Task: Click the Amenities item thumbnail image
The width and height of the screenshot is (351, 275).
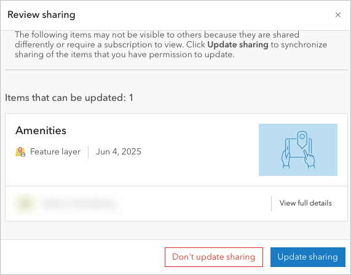Action: coord(298,149)
